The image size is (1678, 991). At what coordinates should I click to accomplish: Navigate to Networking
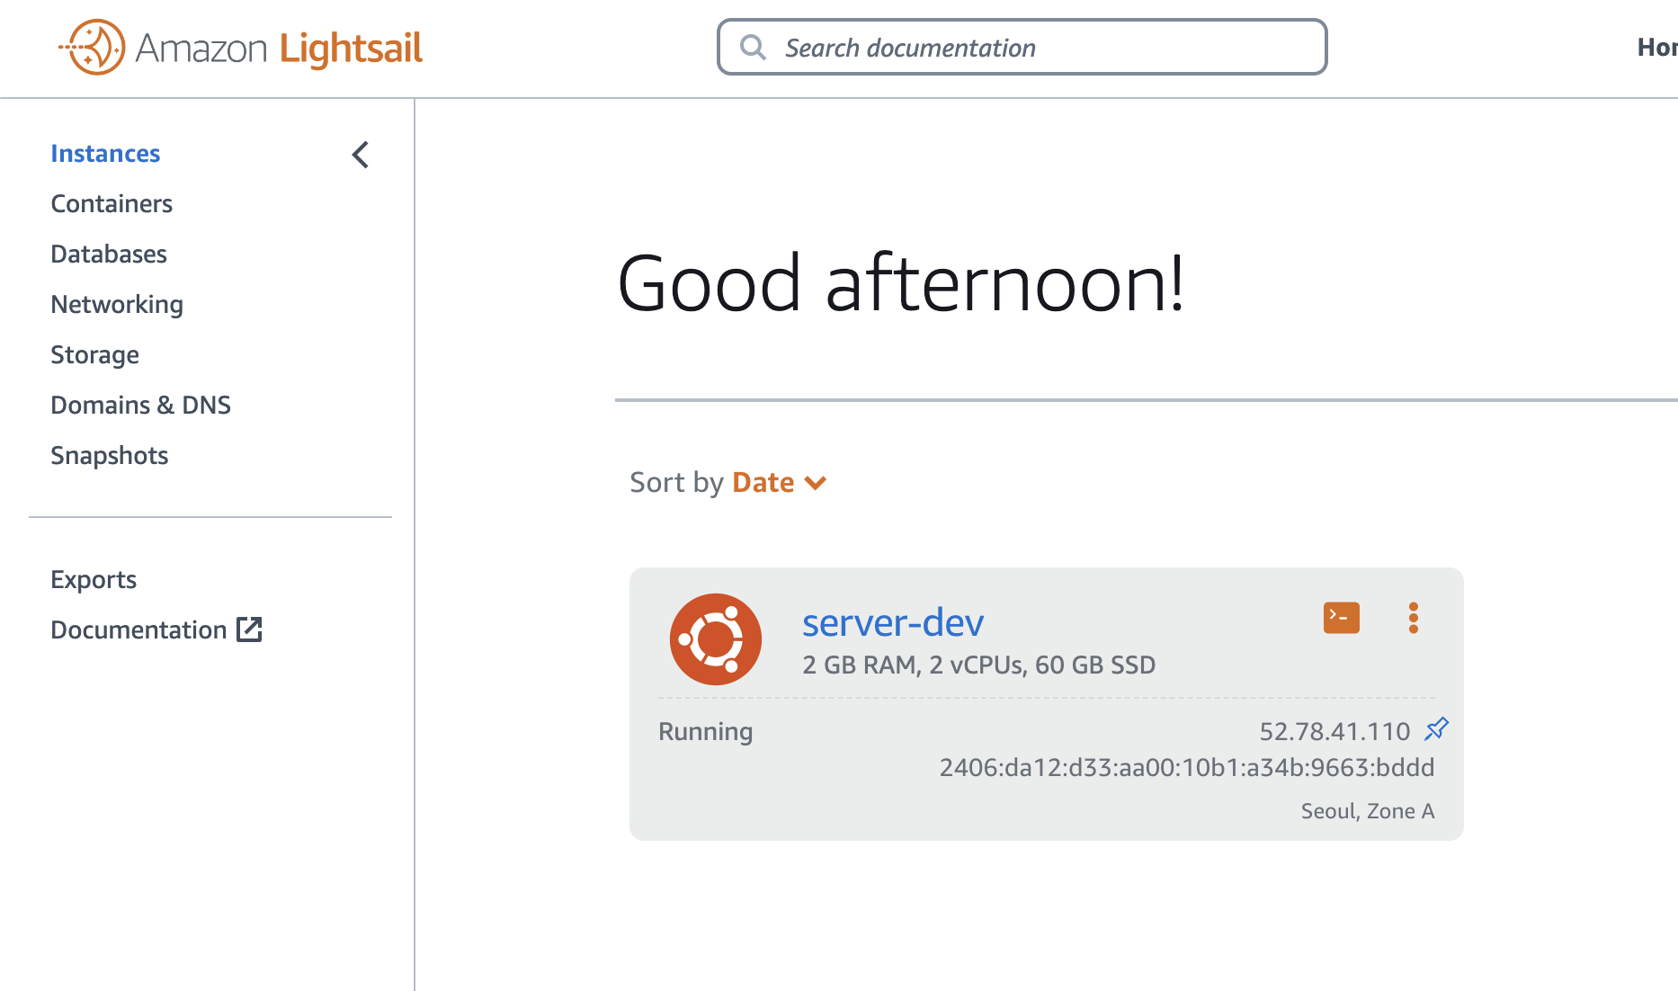click(117, 305)
